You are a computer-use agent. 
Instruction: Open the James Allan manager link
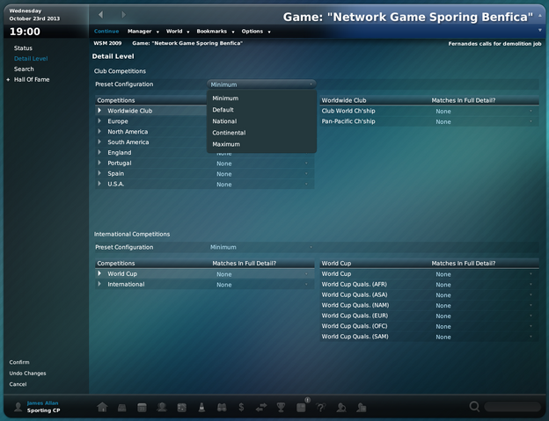coord(42,403)
